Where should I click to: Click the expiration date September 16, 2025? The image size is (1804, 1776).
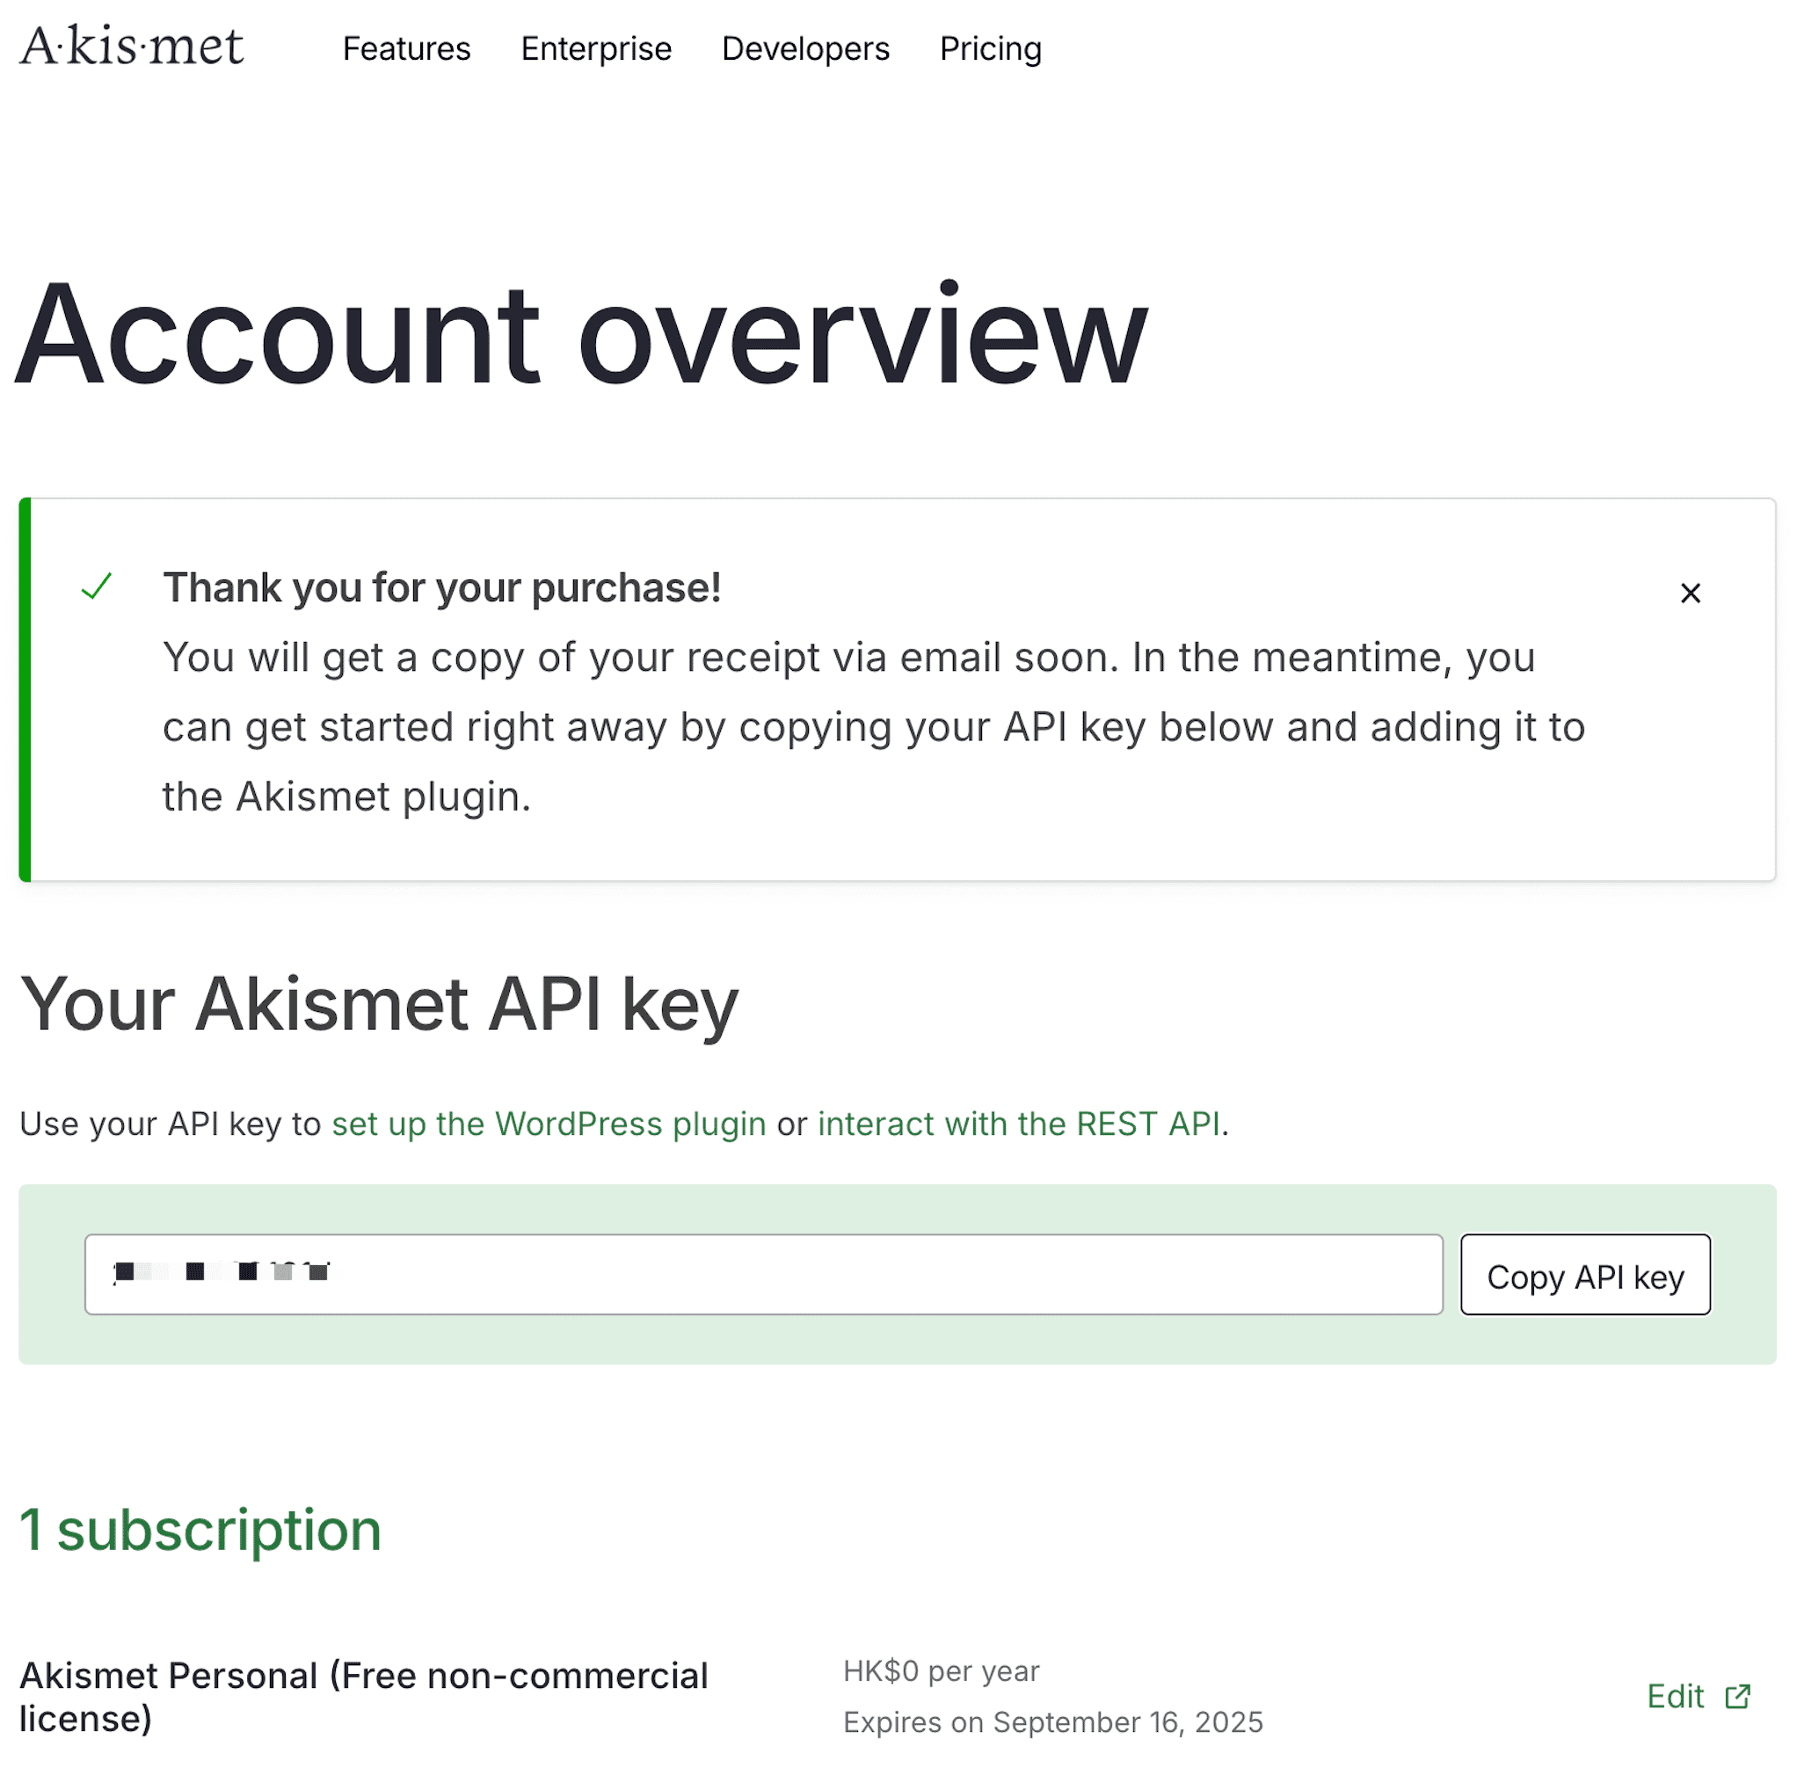(x=1053, y=1721)
